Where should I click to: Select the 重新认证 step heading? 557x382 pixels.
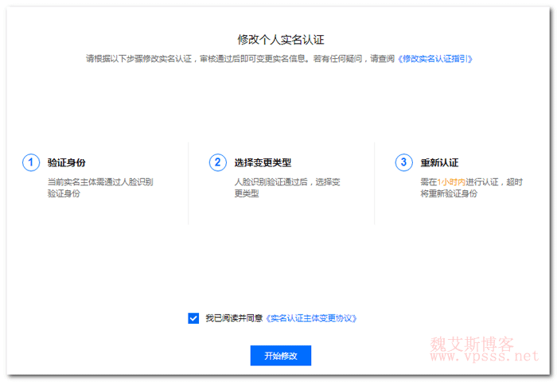coord(439,162)
